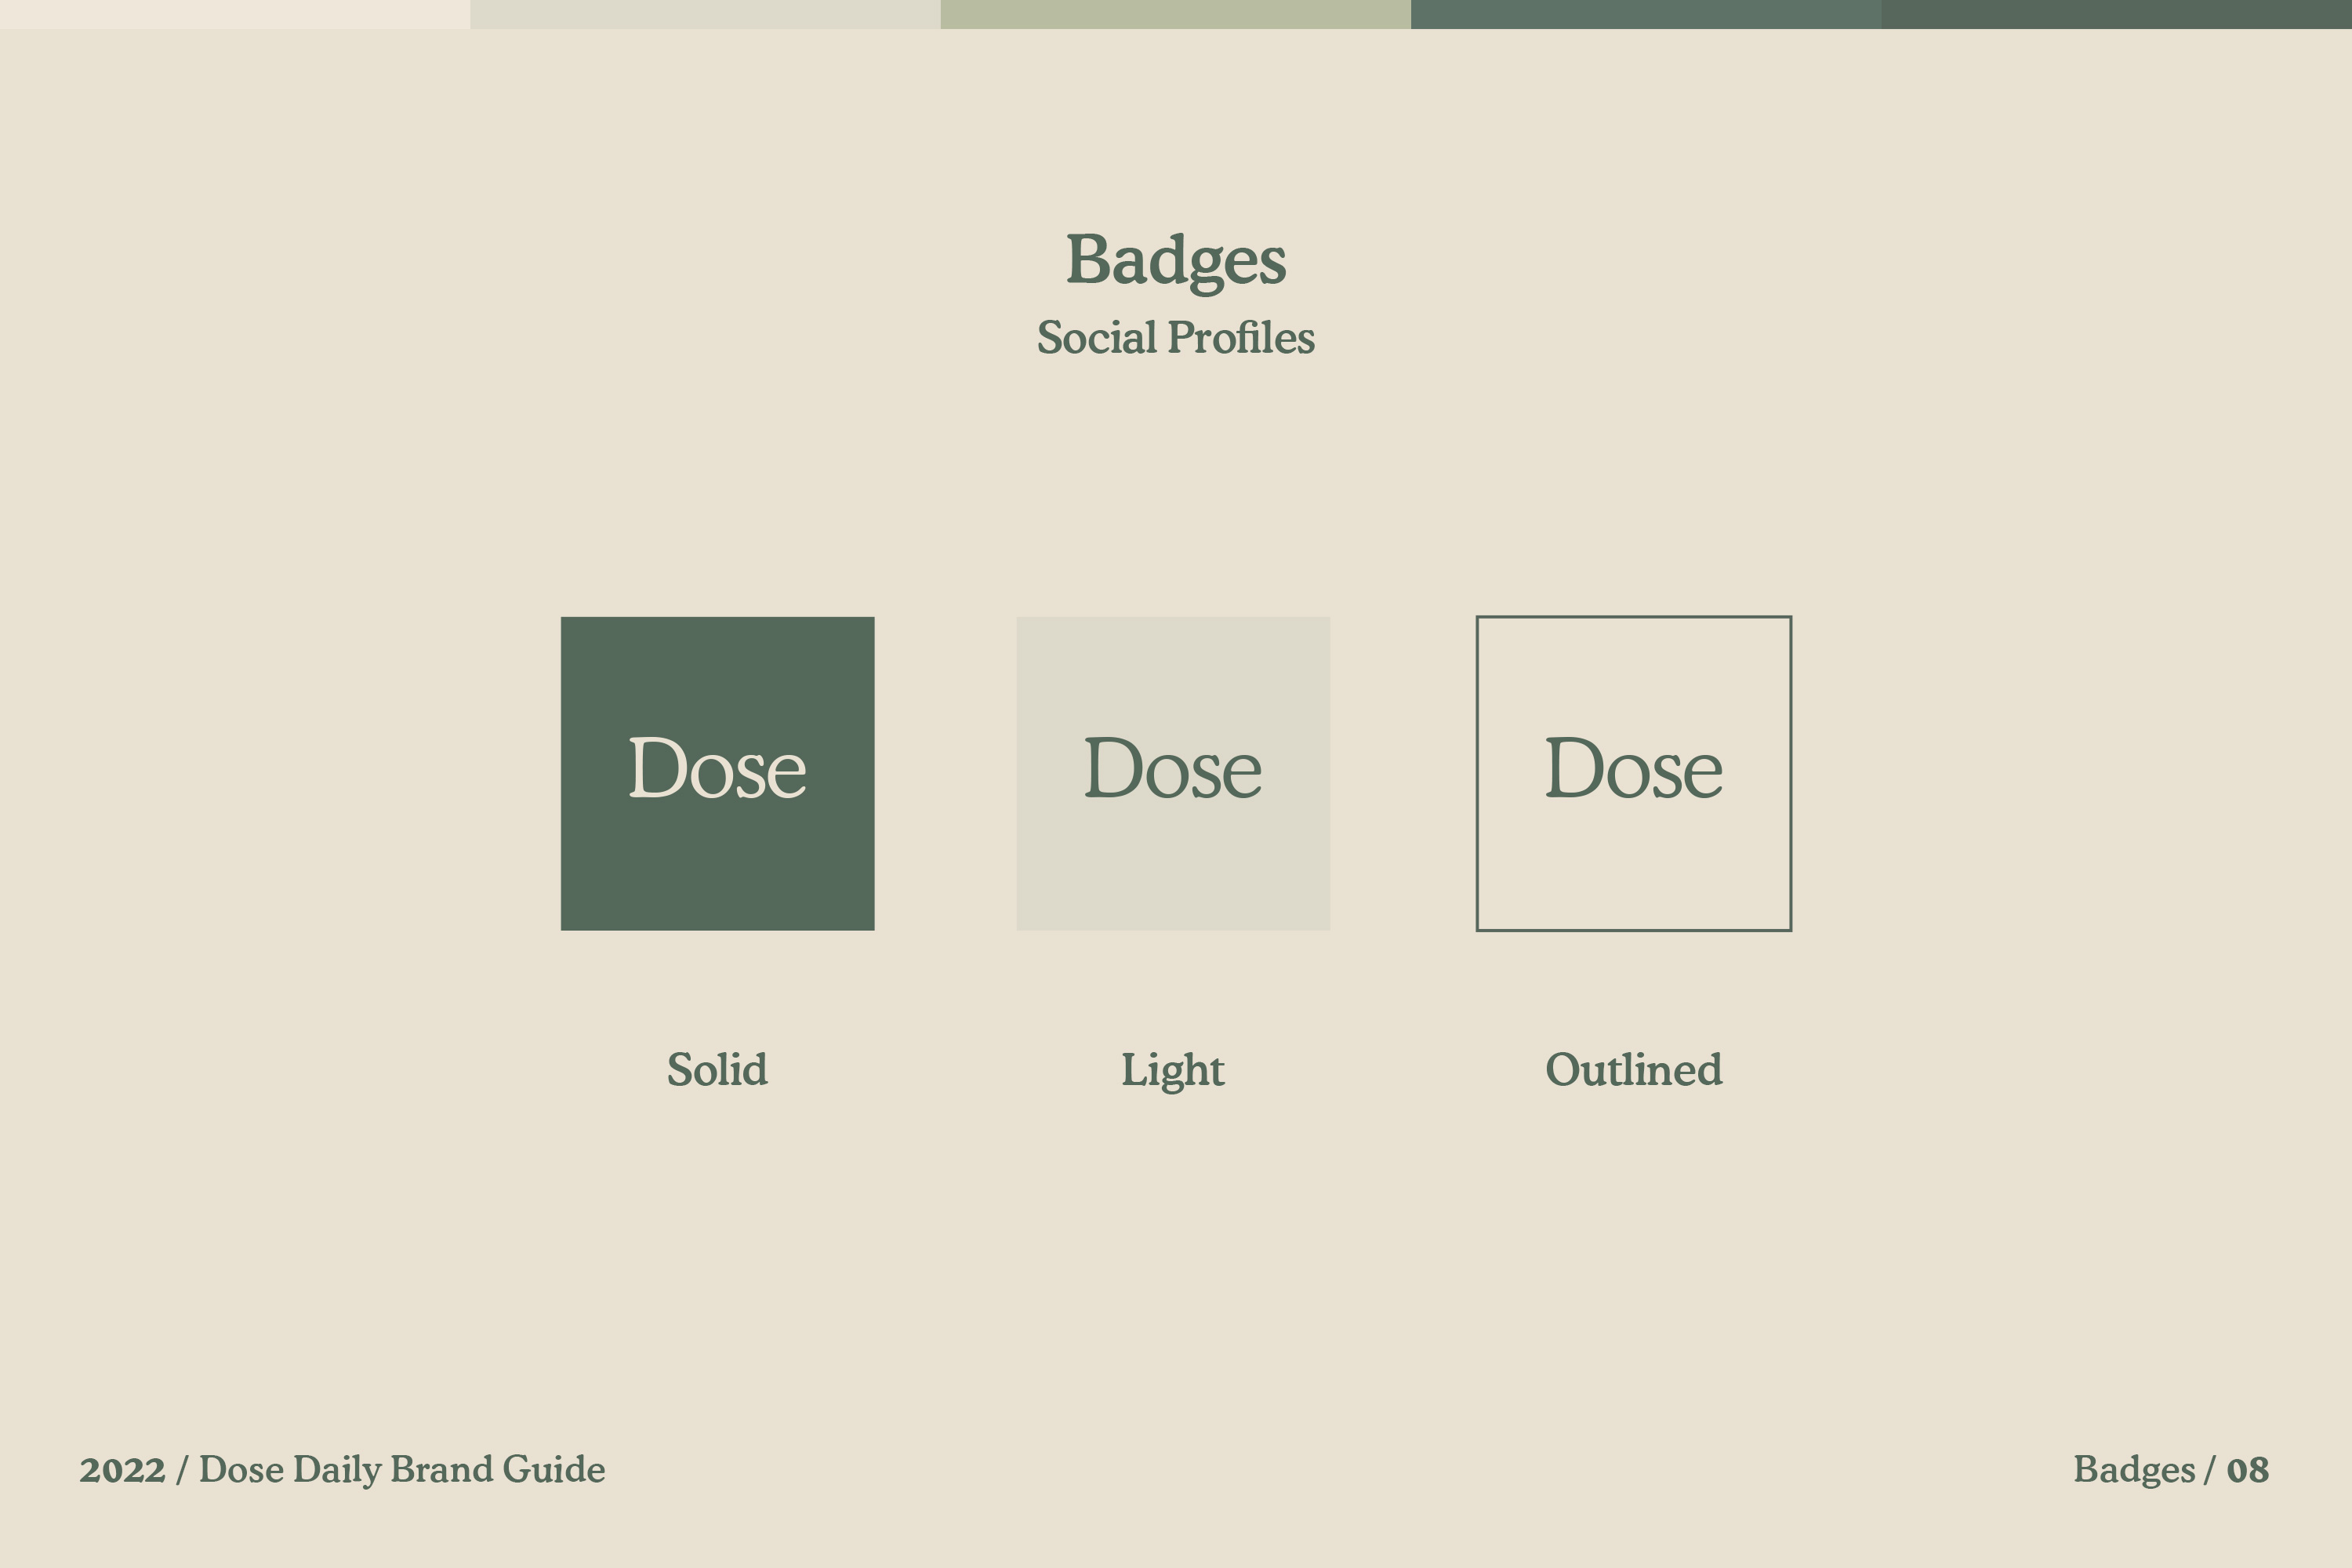This screenshot has width=2352, height=1568.
Task: Click the "Badges" section name in footer
Action: [x=2134, y=1470]
